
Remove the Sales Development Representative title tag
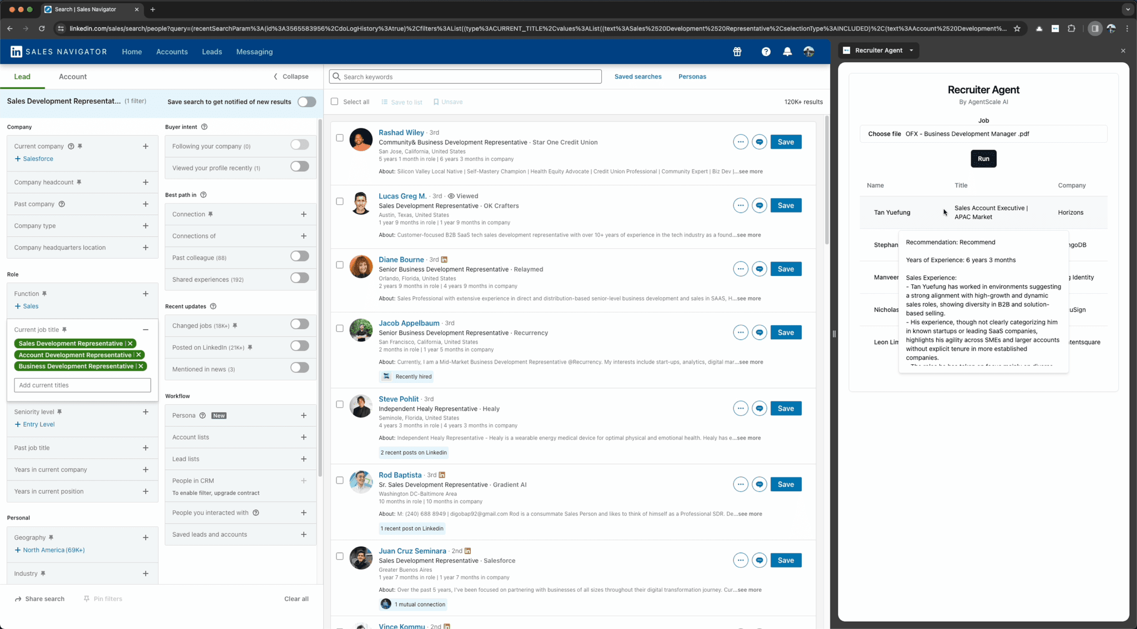130,344
